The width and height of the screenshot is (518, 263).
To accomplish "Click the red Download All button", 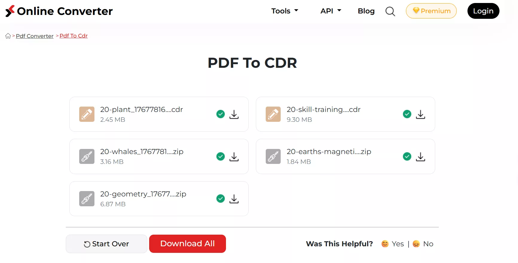I will [x=187, y=244].
